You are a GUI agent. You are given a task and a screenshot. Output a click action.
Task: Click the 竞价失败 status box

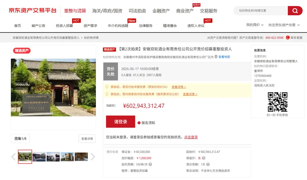tap(111, 71)
